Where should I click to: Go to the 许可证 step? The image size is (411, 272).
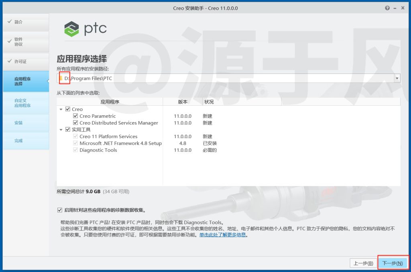pos(26,61)
